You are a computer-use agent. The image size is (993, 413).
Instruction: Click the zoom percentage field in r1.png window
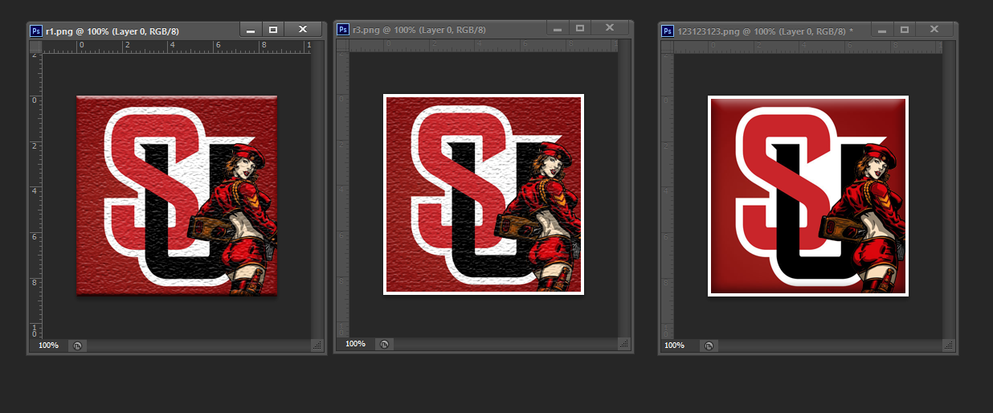pos(49,346)
